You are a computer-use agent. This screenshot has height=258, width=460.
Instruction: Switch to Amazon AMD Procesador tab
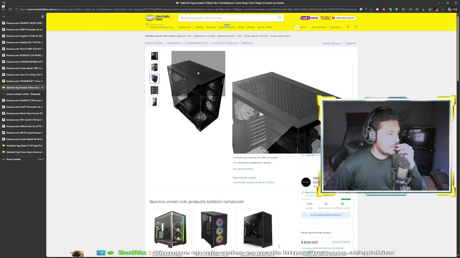[x=23, y=29]
